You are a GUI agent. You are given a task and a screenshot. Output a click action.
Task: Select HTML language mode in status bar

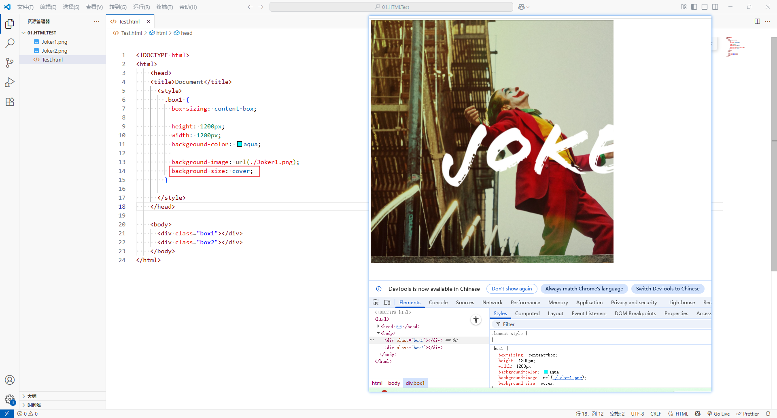click(682, 414)
